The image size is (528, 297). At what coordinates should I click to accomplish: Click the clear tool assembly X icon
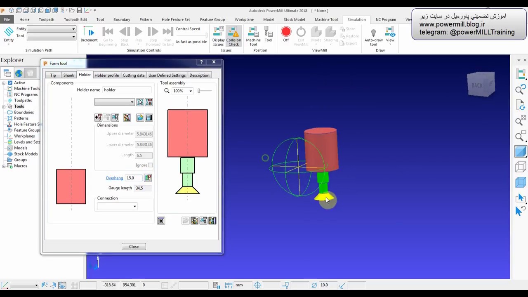click(x=161, y=221)
